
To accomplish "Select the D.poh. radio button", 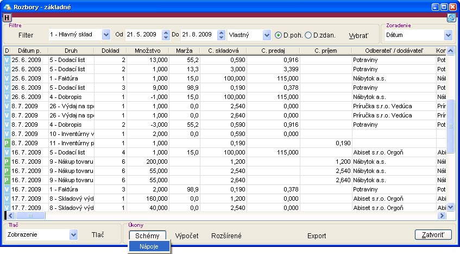I will [279, 35].
